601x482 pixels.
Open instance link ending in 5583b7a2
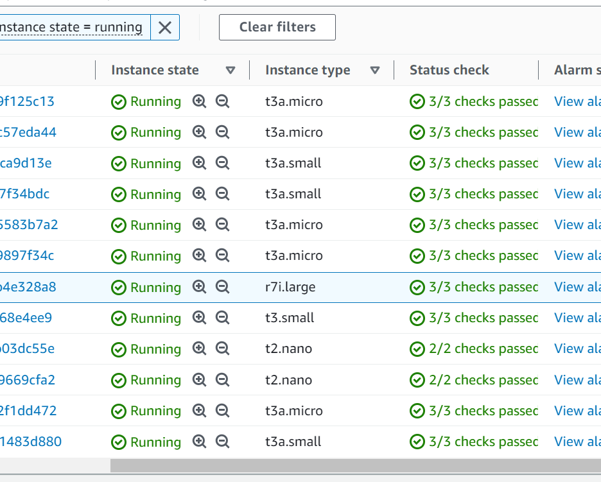click(29, 225)
